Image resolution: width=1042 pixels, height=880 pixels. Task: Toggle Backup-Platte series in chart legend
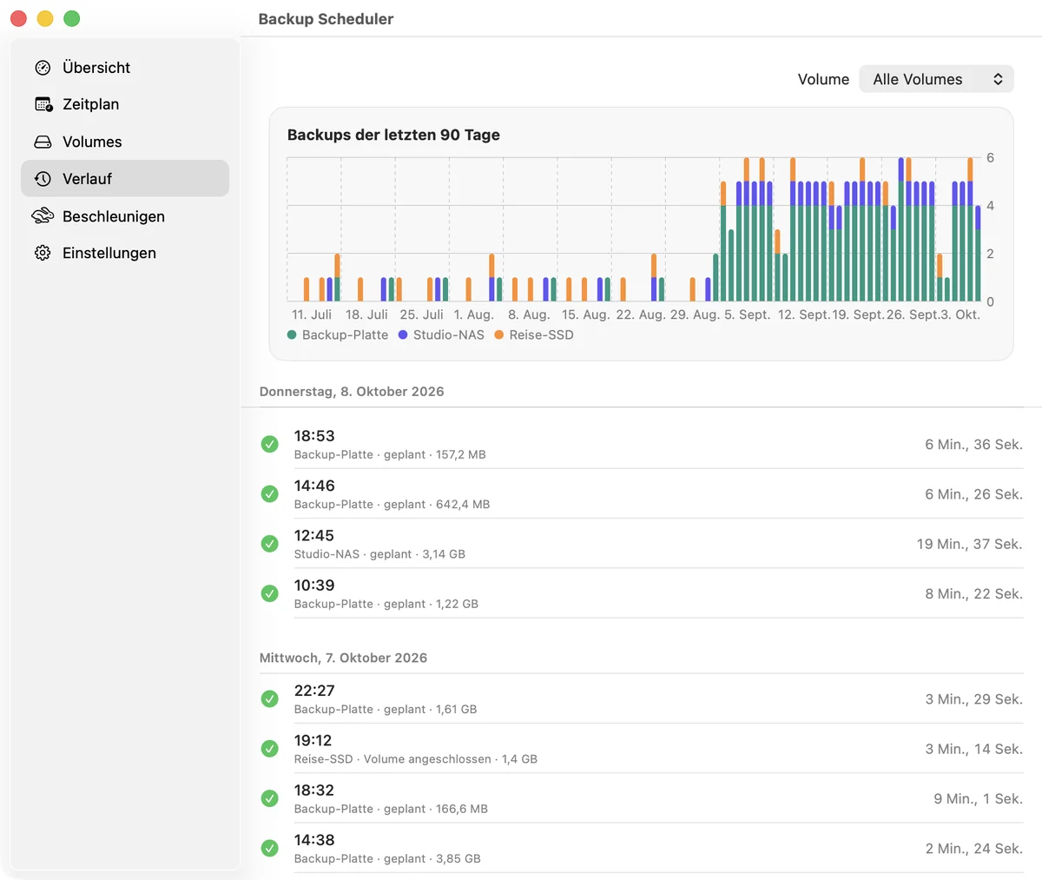tap(338, 335)
